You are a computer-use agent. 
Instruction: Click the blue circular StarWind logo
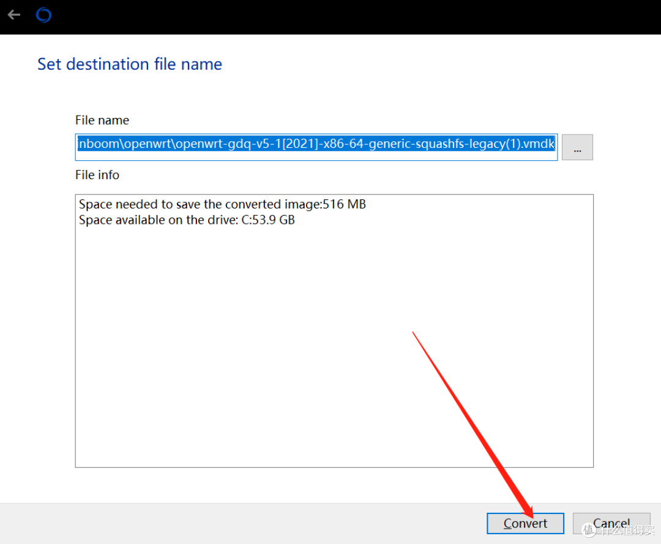coord(43,15)
